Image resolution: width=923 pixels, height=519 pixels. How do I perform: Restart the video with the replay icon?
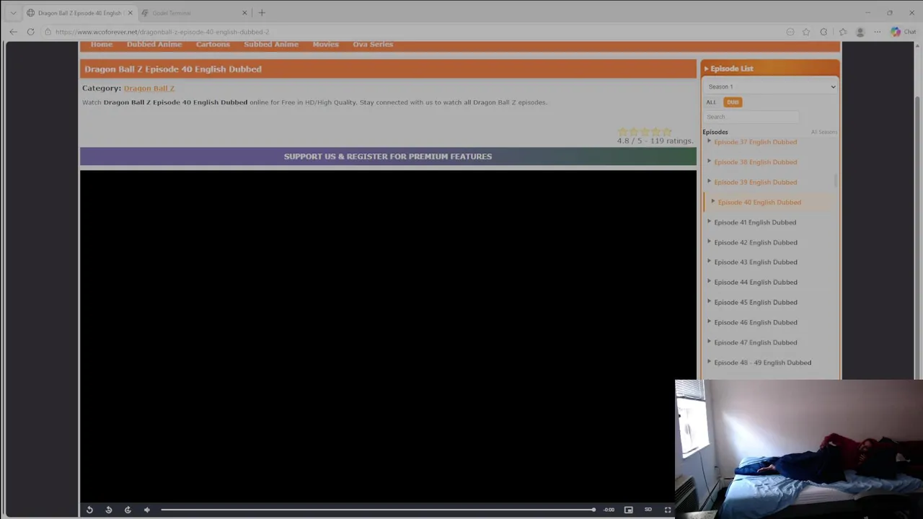point(89,510)
